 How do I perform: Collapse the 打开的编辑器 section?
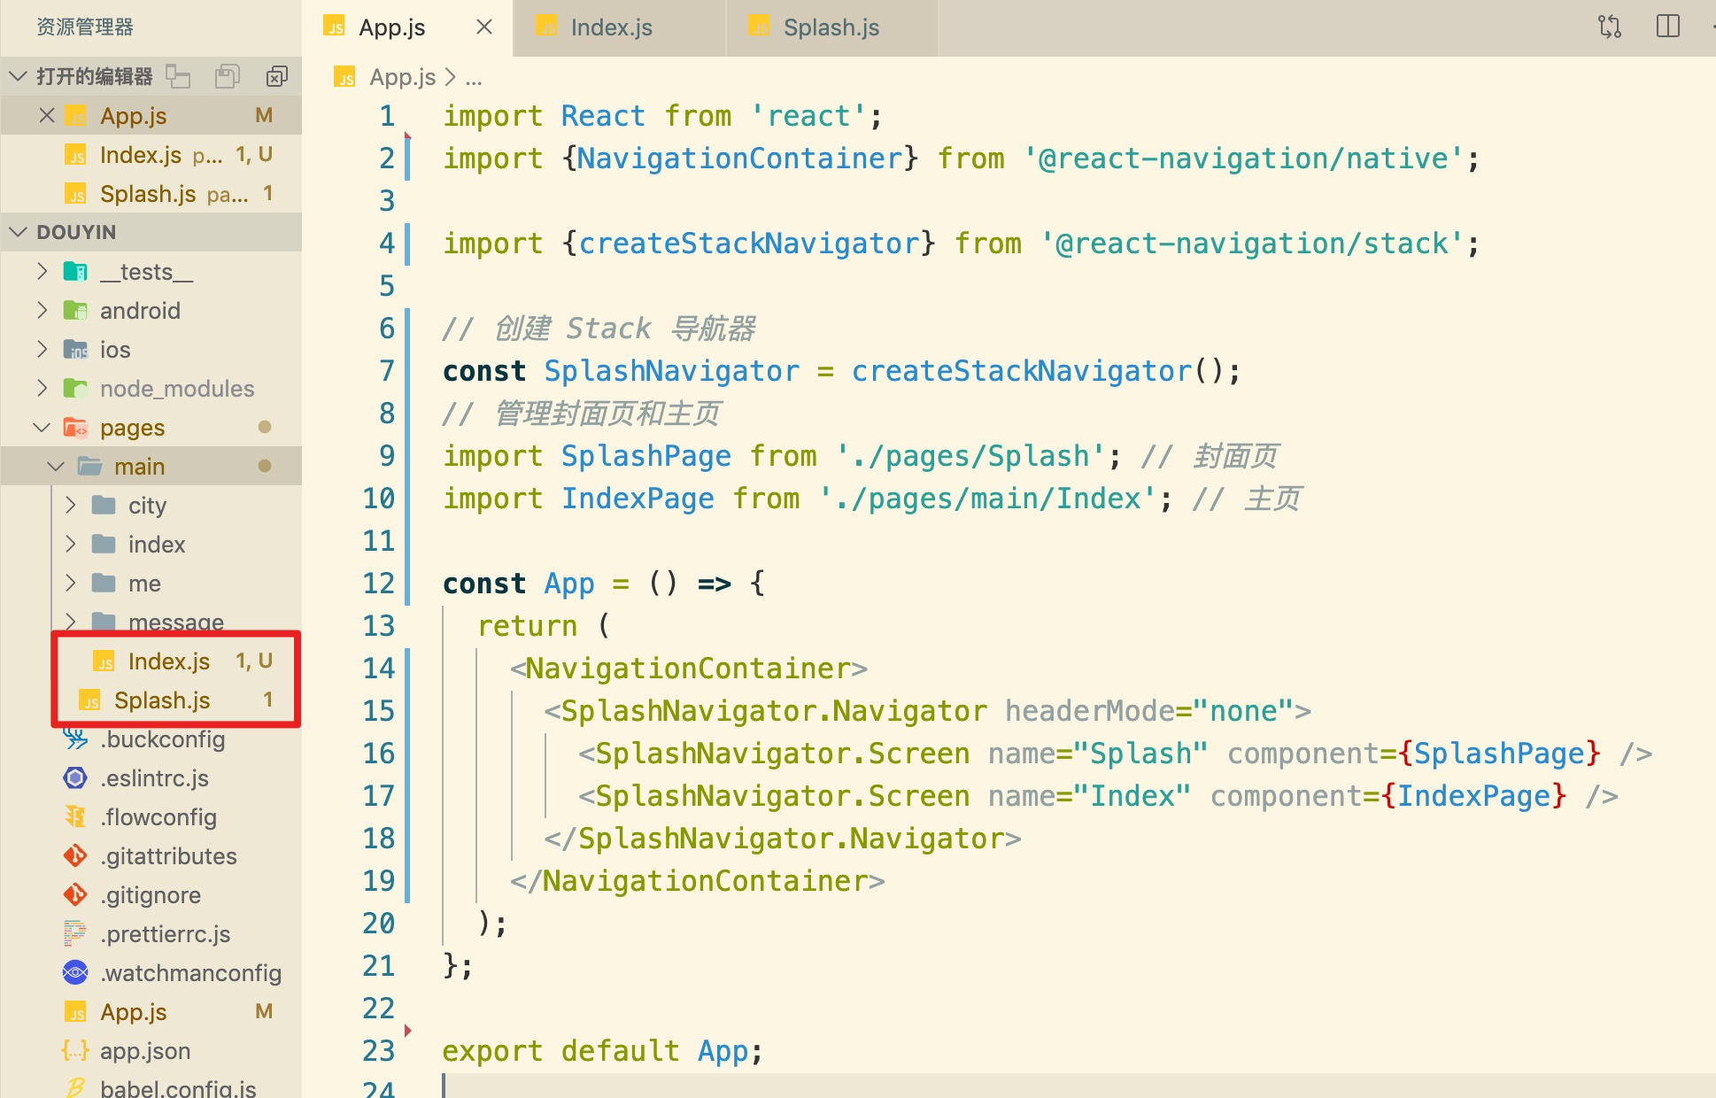tap(18, 77)
